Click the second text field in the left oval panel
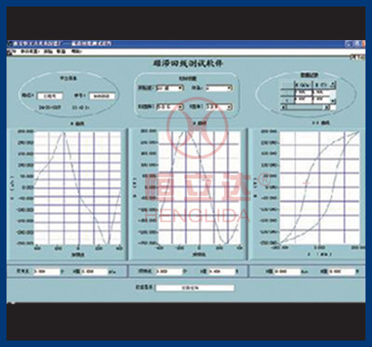This screenshot has width=372, height=347. point(102,96)
